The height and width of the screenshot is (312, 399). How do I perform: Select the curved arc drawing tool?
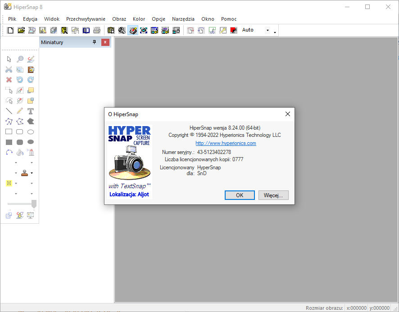pos(9,153)
